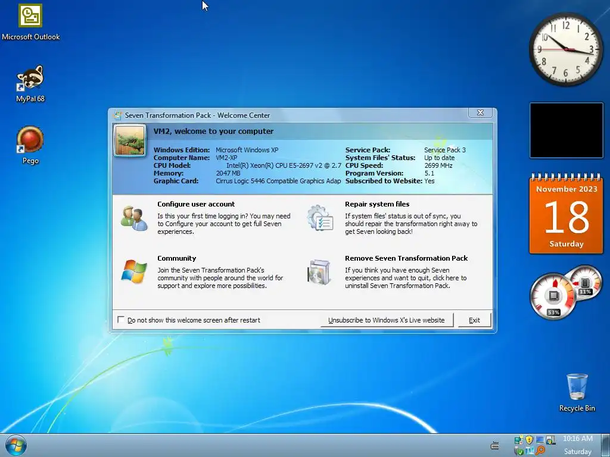
Task: Click the CPU meter gauge showing 53%
Action: tap(553, 297)
